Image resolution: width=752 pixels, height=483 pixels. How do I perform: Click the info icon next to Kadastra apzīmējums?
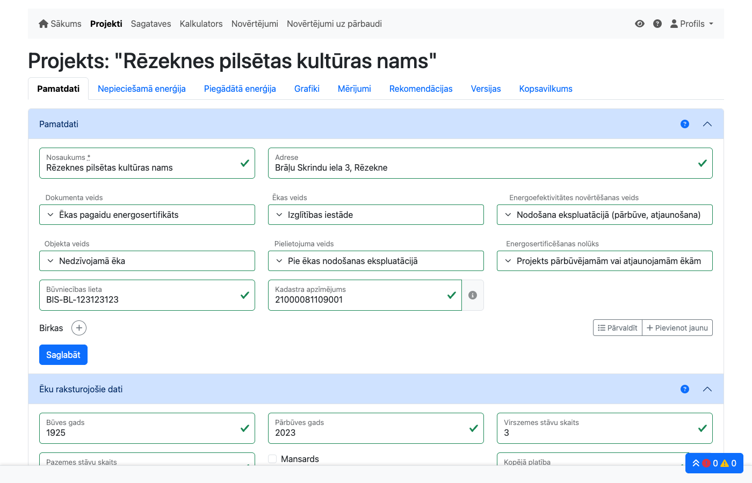(473, 295)
